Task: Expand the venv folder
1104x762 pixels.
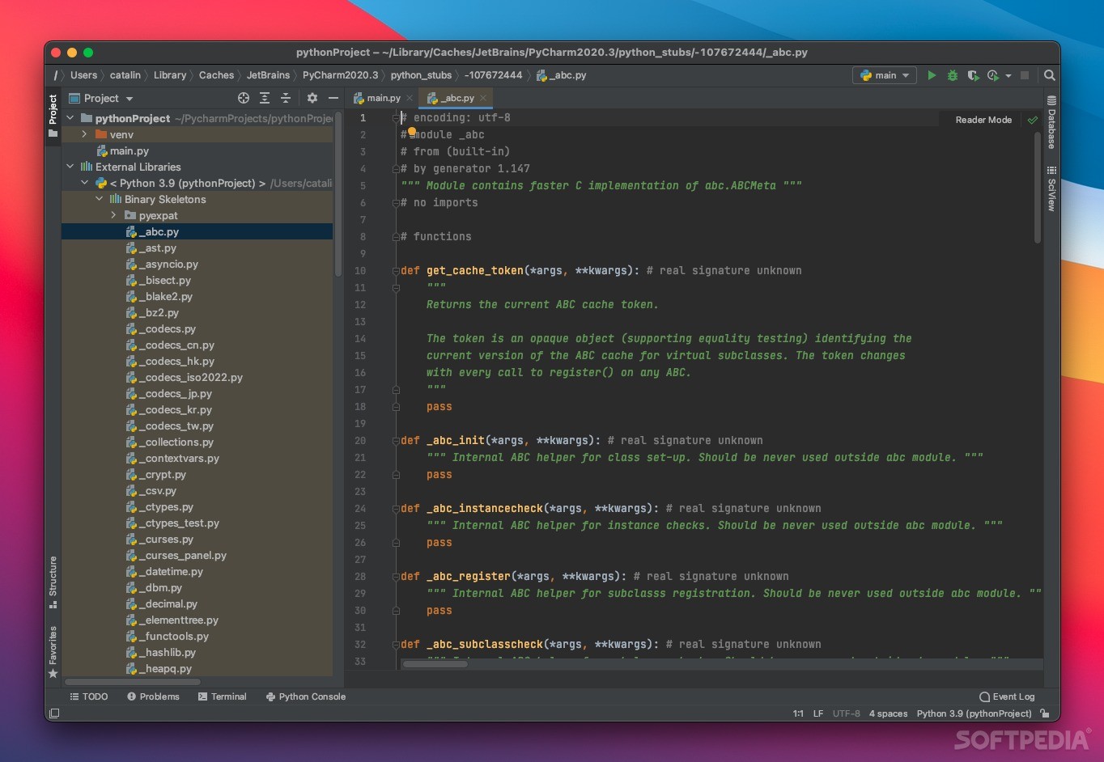Action: click(x=84, y=134)
